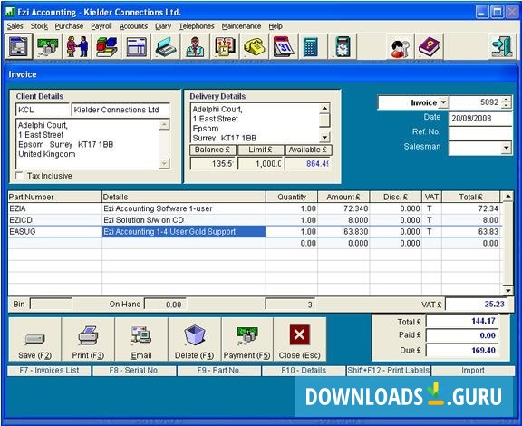Image resolution: width=522 pixels, height=426 pixels.
Task: Save the invoice with Save (F2)
Action: click(x=35, y=339)
